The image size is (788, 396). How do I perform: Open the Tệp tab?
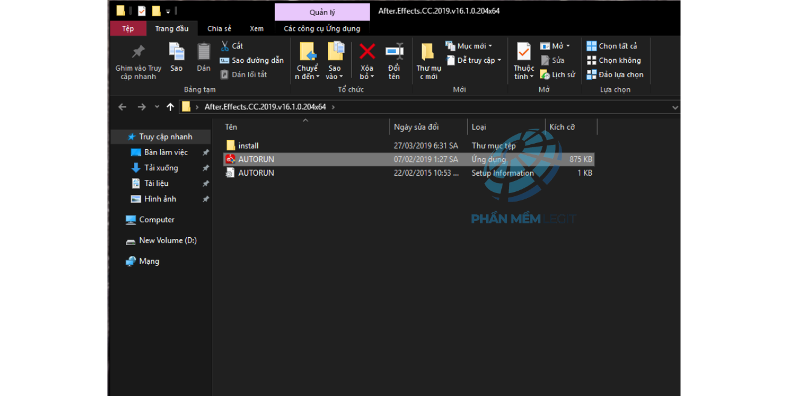click(128, 28)
